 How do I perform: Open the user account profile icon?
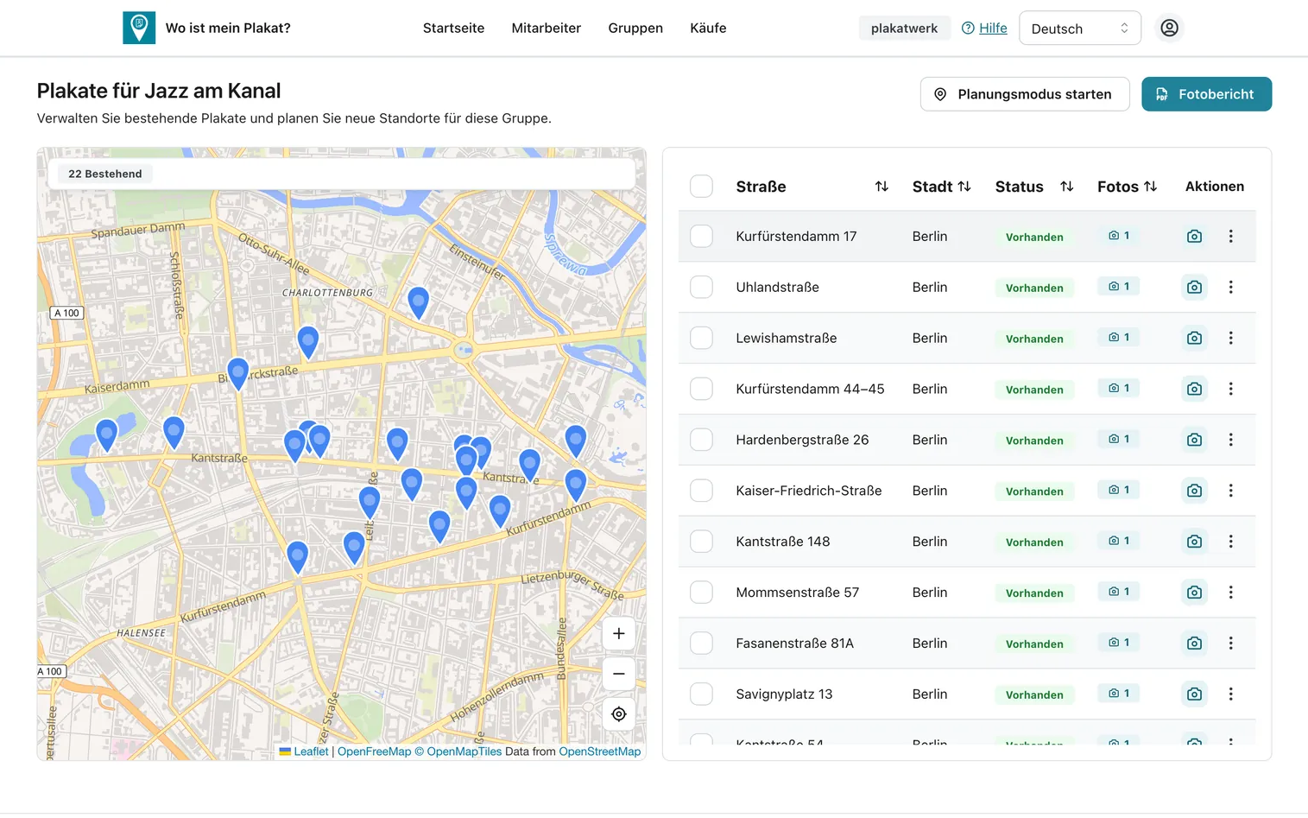(1169, 28)
